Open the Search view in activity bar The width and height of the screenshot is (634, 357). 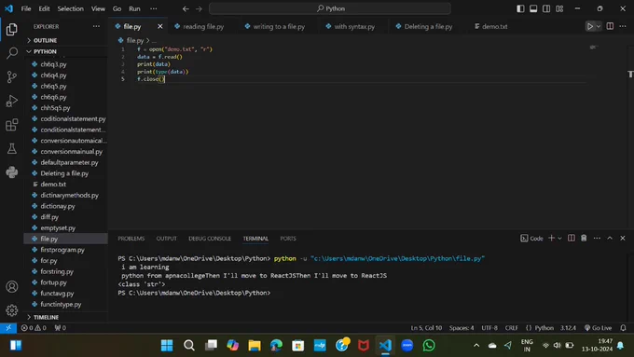[12, 52]
